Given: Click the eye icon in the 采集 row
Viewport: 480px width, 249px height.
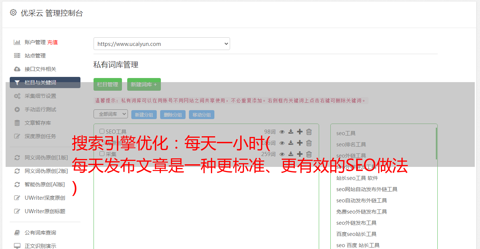Looking at the screenshot, I should (x=282, y=154).
